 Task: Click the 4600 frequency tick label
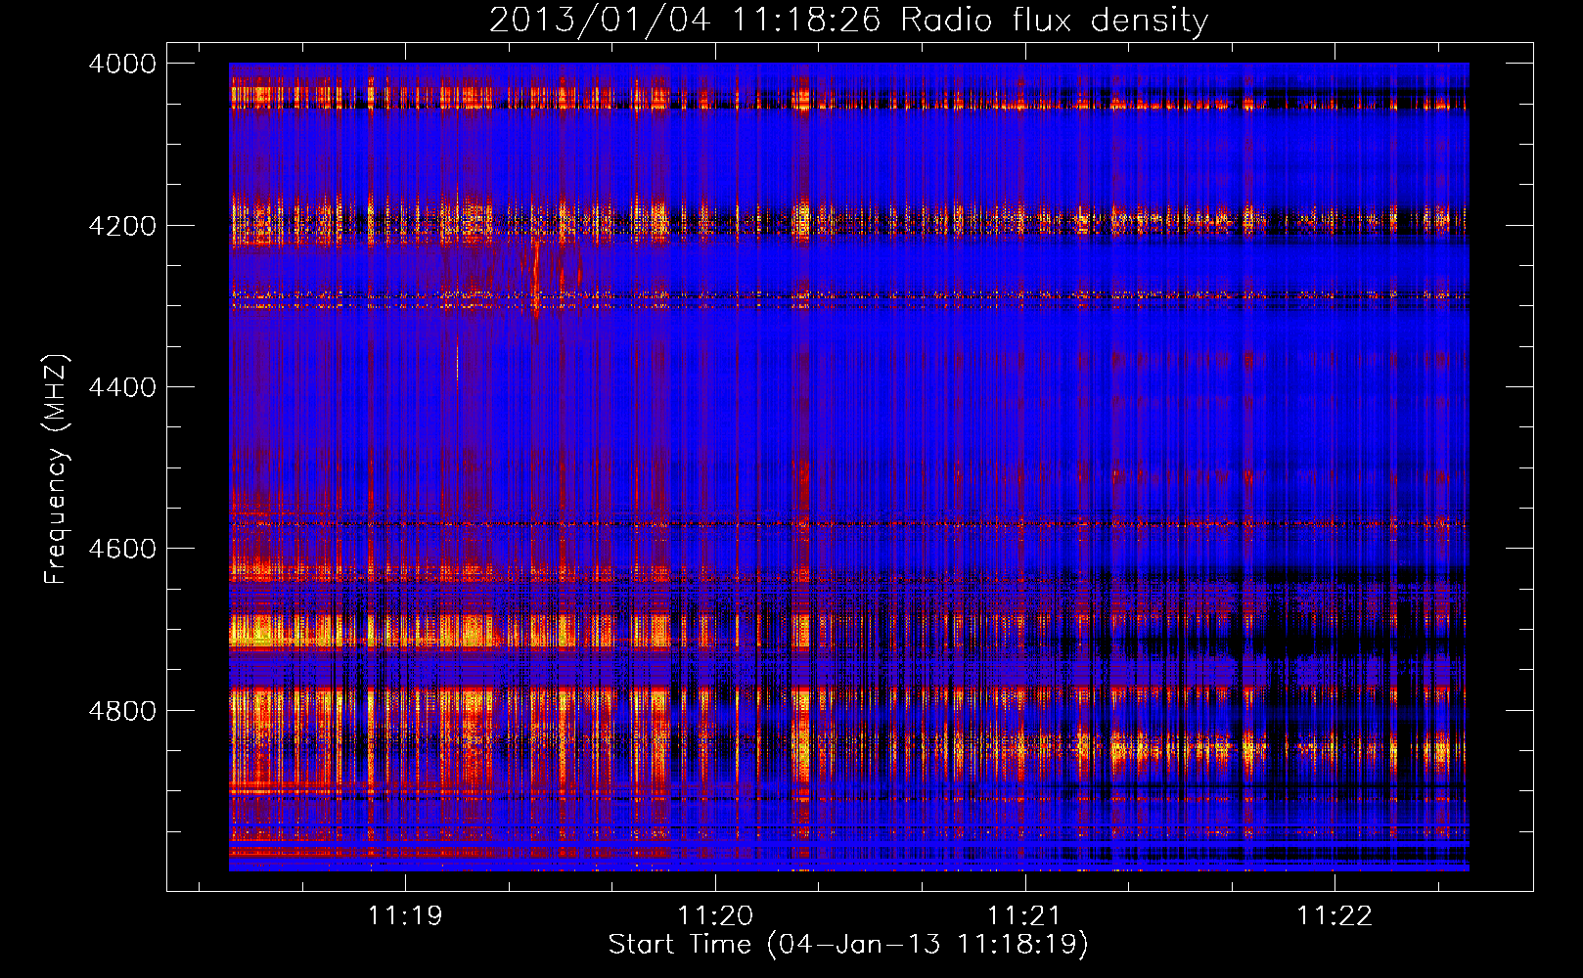tap(122, 549)
